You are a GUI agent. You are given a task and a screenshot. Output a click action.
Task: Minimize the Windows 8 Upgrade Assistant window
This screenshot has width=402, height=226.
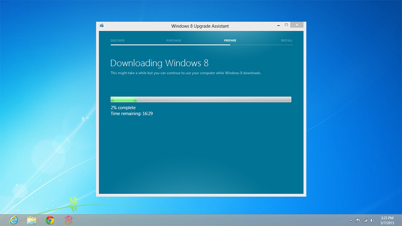coord(279,25)
